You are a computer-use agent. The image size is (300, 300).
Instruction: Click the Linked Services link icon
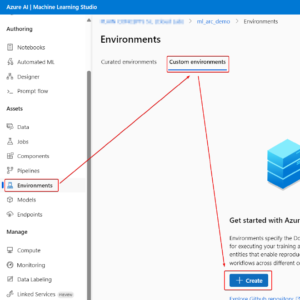10,294
